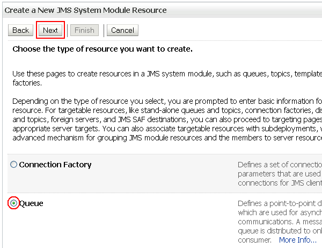This screenshot has width=322, height=248.
Task: Open the More Info link for Queue
Action: (297, 240)
